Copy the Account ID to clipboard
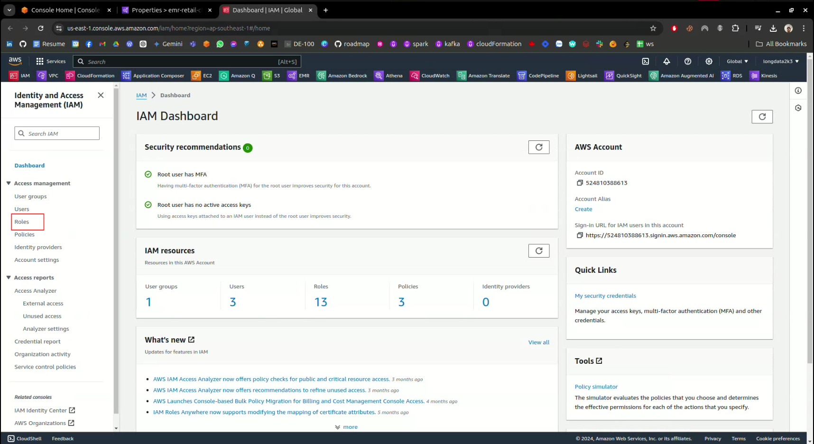Screen dimensions: 814x444 pyautogui.click(x=579, y=183)
